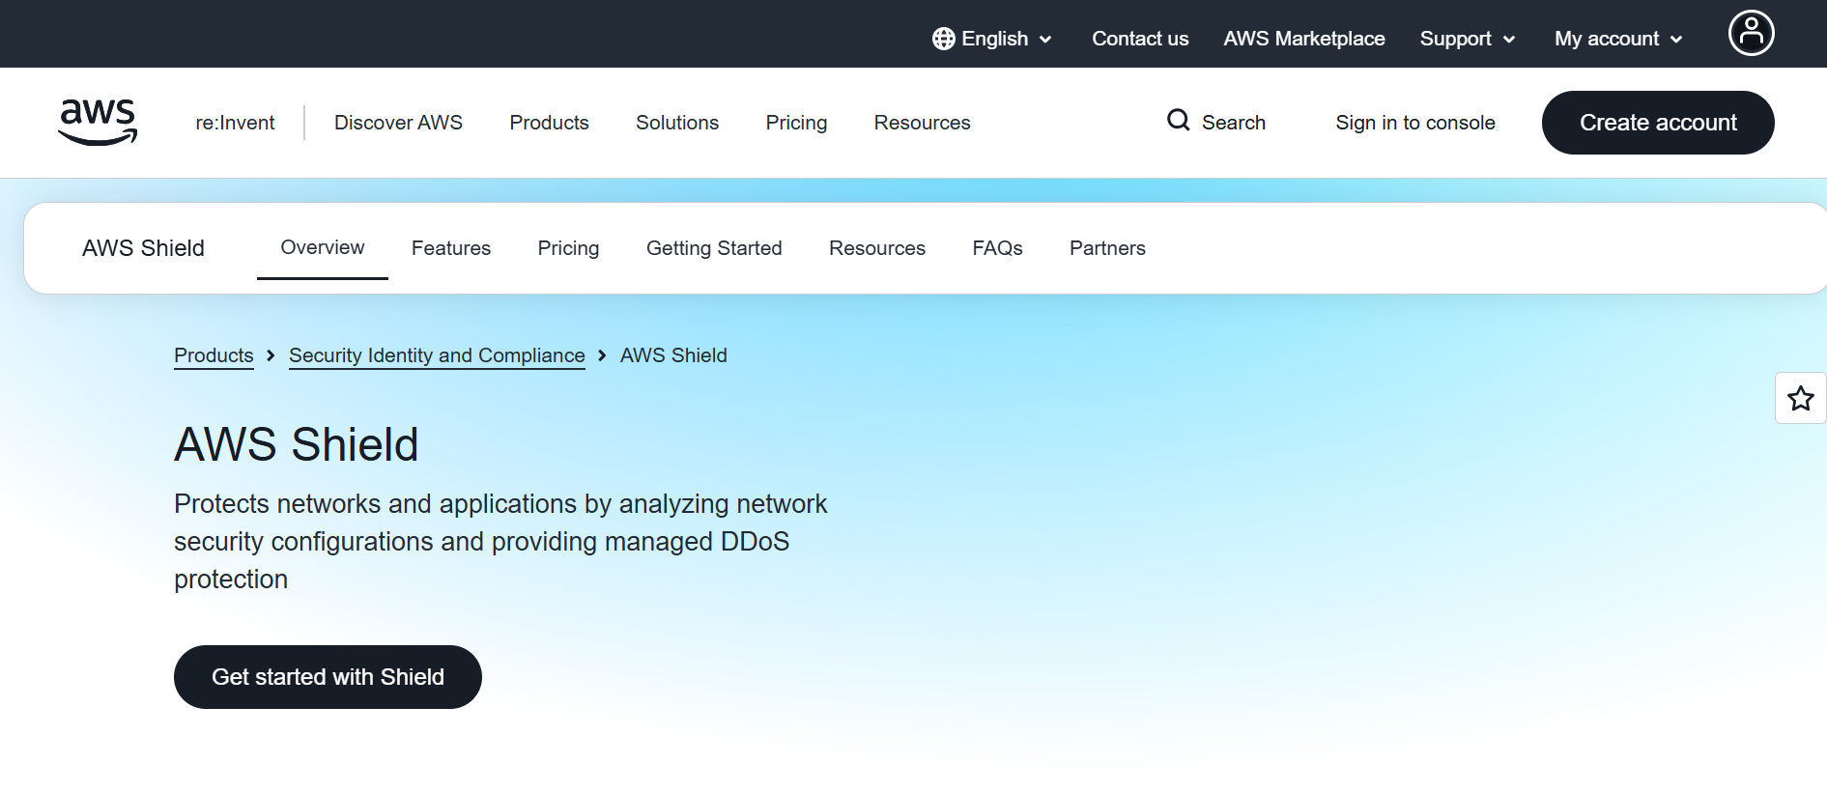
Task: Click the Create account button
Action: [x=1658, y=123]
